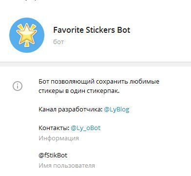The width and height of the screenshot is (191, 176).
Task: Click the gray divider below the header
Action: pyautogui.click(x=95, y=64)
